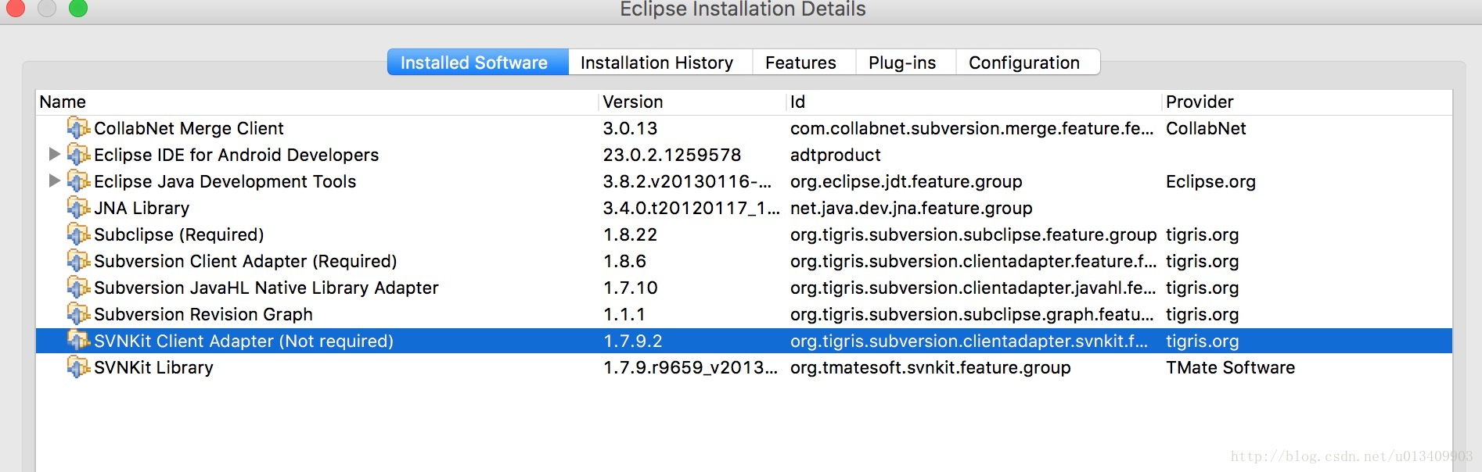Click version 1.8.6 cell

(624, 261)
